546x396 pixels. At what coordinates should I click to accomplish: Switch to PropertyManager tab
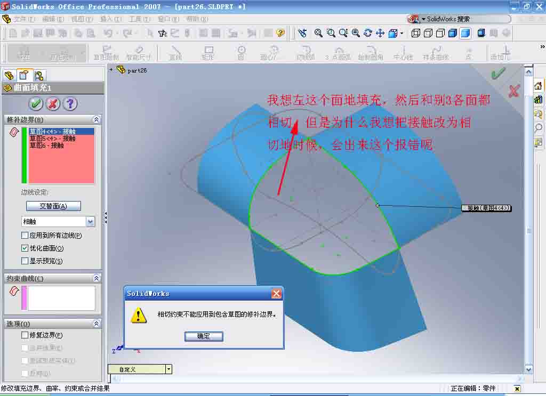(24, 75)
